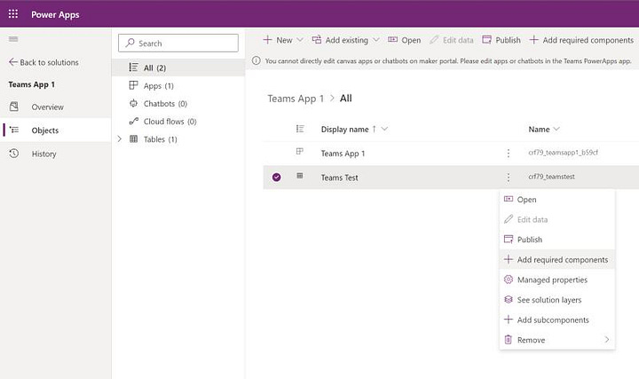Click the History clock icon
This screenshot has width=639, height=379.
pos(14,154)
